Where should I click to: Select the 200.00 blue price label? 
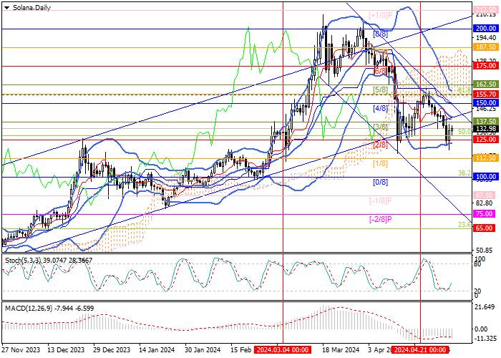[485, 29]
